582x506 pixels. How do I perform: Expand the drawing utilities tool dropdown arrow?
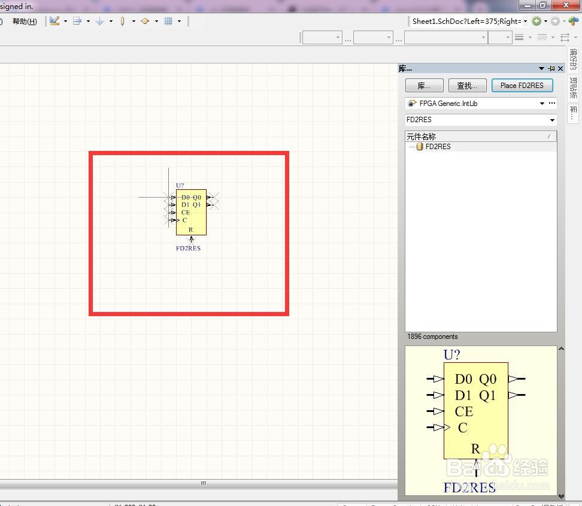(x=66, y=21)
